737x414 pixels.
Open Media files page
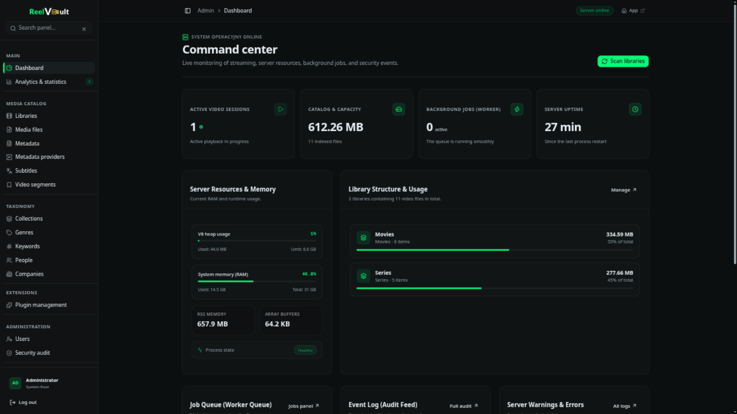(x=49, y=130)
